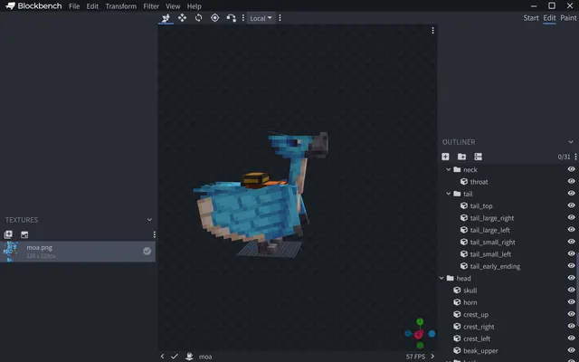Click the model icon beside moa name
The width and height of the screenshot is (579, 362).
(189, 357)
